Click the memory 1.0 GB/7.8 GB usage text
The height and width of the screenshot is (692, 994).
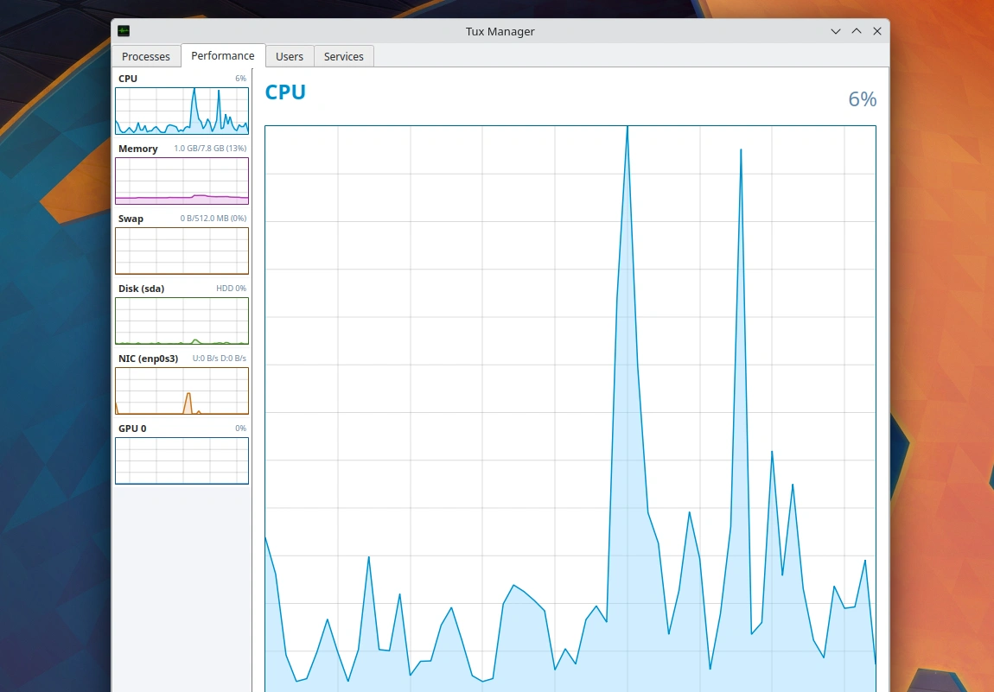tap(210, 149)
